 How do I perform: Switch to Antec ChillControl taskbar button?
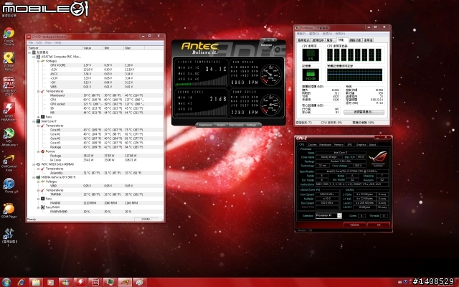[125, 282]
